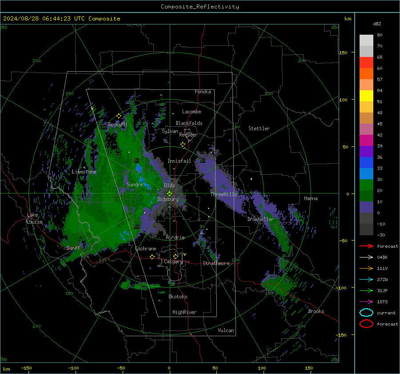Click yellow radar-site diamond between Olds and Didsbury

pos(169,194)
